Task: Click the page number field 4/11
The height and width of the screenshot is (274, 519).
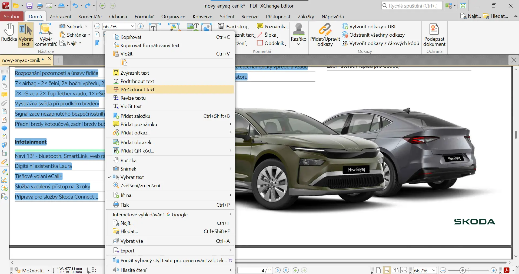Action: [x=255, y=270]
